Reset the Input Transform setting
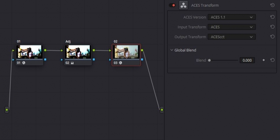The width and height of the screenshot is (280, 140). tap(273, 27)
